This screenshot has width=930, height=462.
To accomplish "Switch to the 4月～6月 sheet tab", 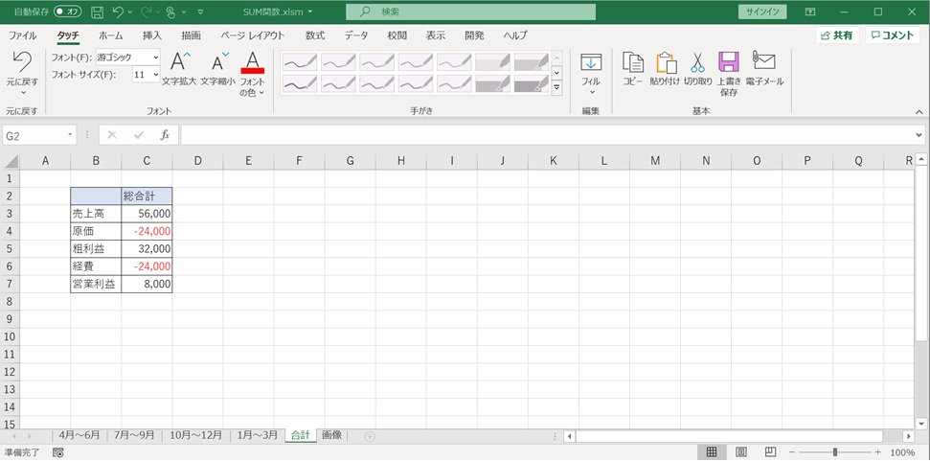I will [x=79, y=435].
